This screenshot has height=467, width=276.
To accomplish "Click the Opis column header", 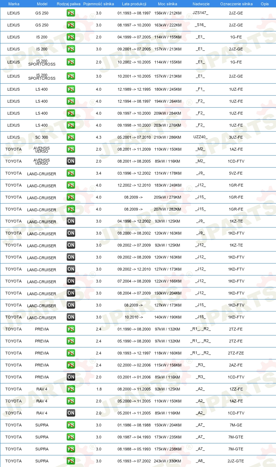I will point(264,4).
